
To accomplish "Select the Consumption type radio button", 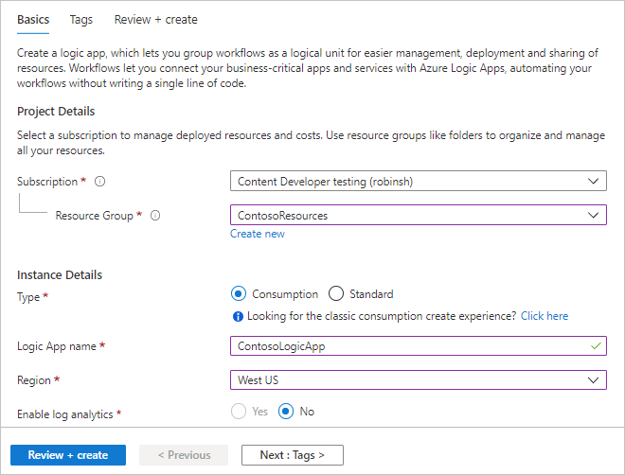I will point(239,294).
